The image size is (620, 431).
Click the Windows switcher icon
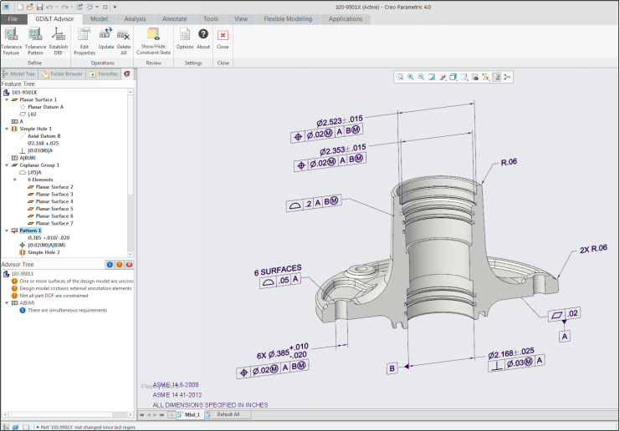(x=90, y=7)
